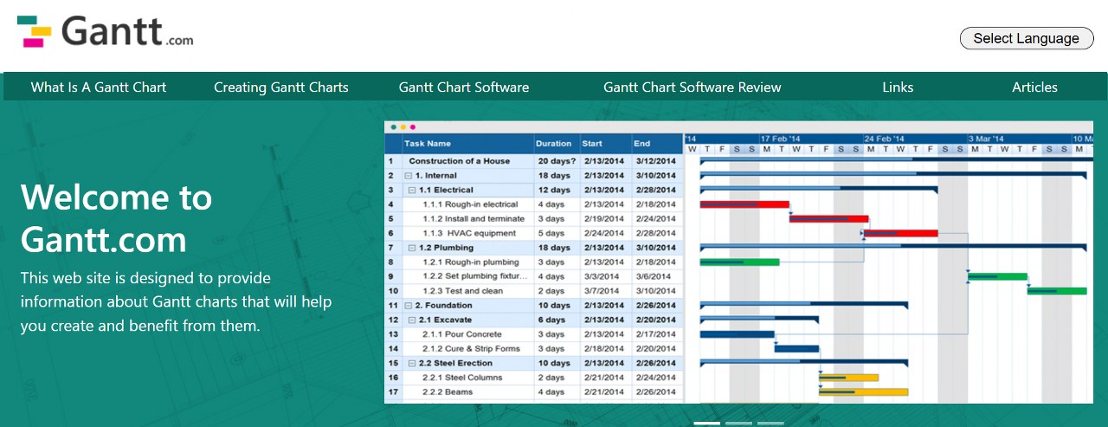Click the 3/12/2014 end date cell
Viewport: 1108px width, 427px height.
point(657,161)
